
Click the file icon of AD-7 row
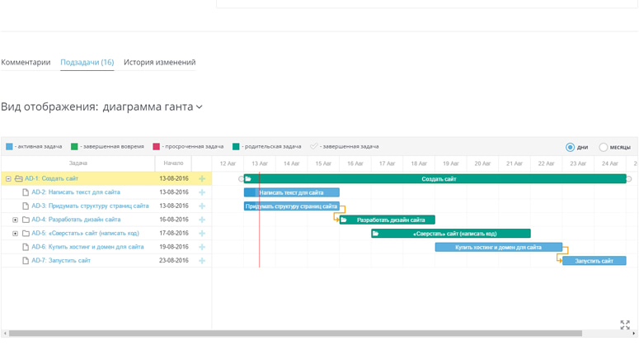26,261
